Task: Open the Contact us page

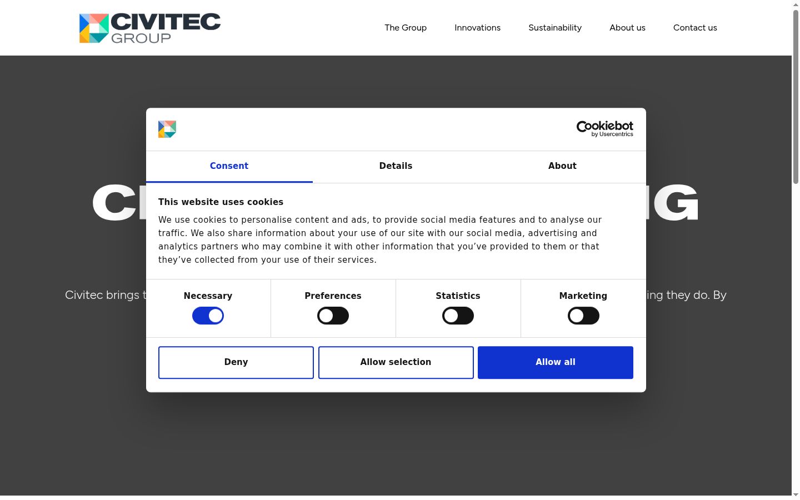Action: [695, 28]
